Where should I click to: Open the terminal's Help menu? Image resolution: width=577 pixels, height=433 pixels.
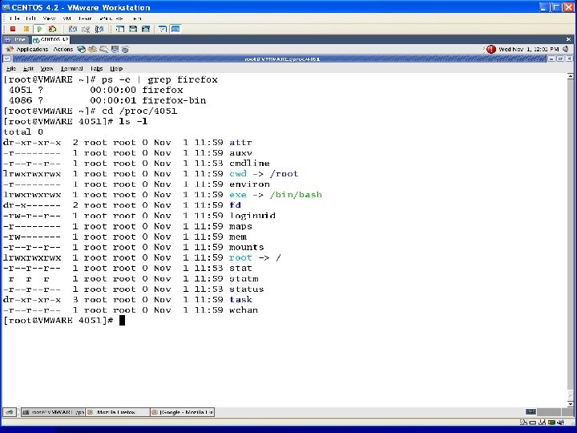(116, 68)
